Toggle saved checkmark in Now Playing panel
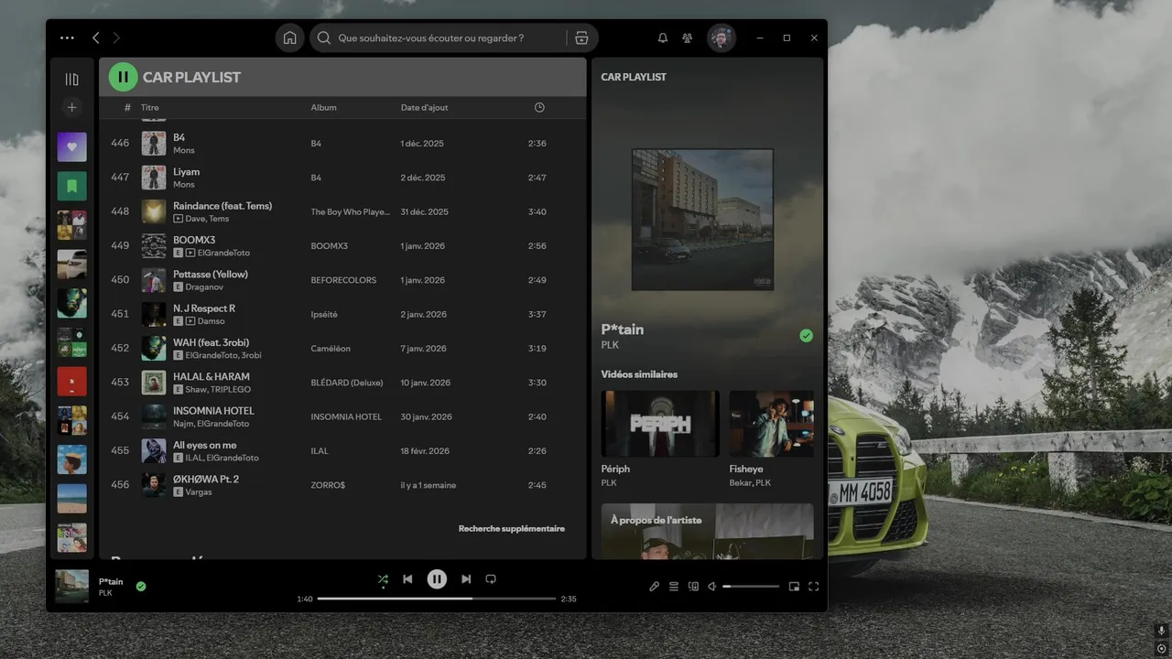The width and height of the screenshot is (1172, 659). (x=806, y=336)
